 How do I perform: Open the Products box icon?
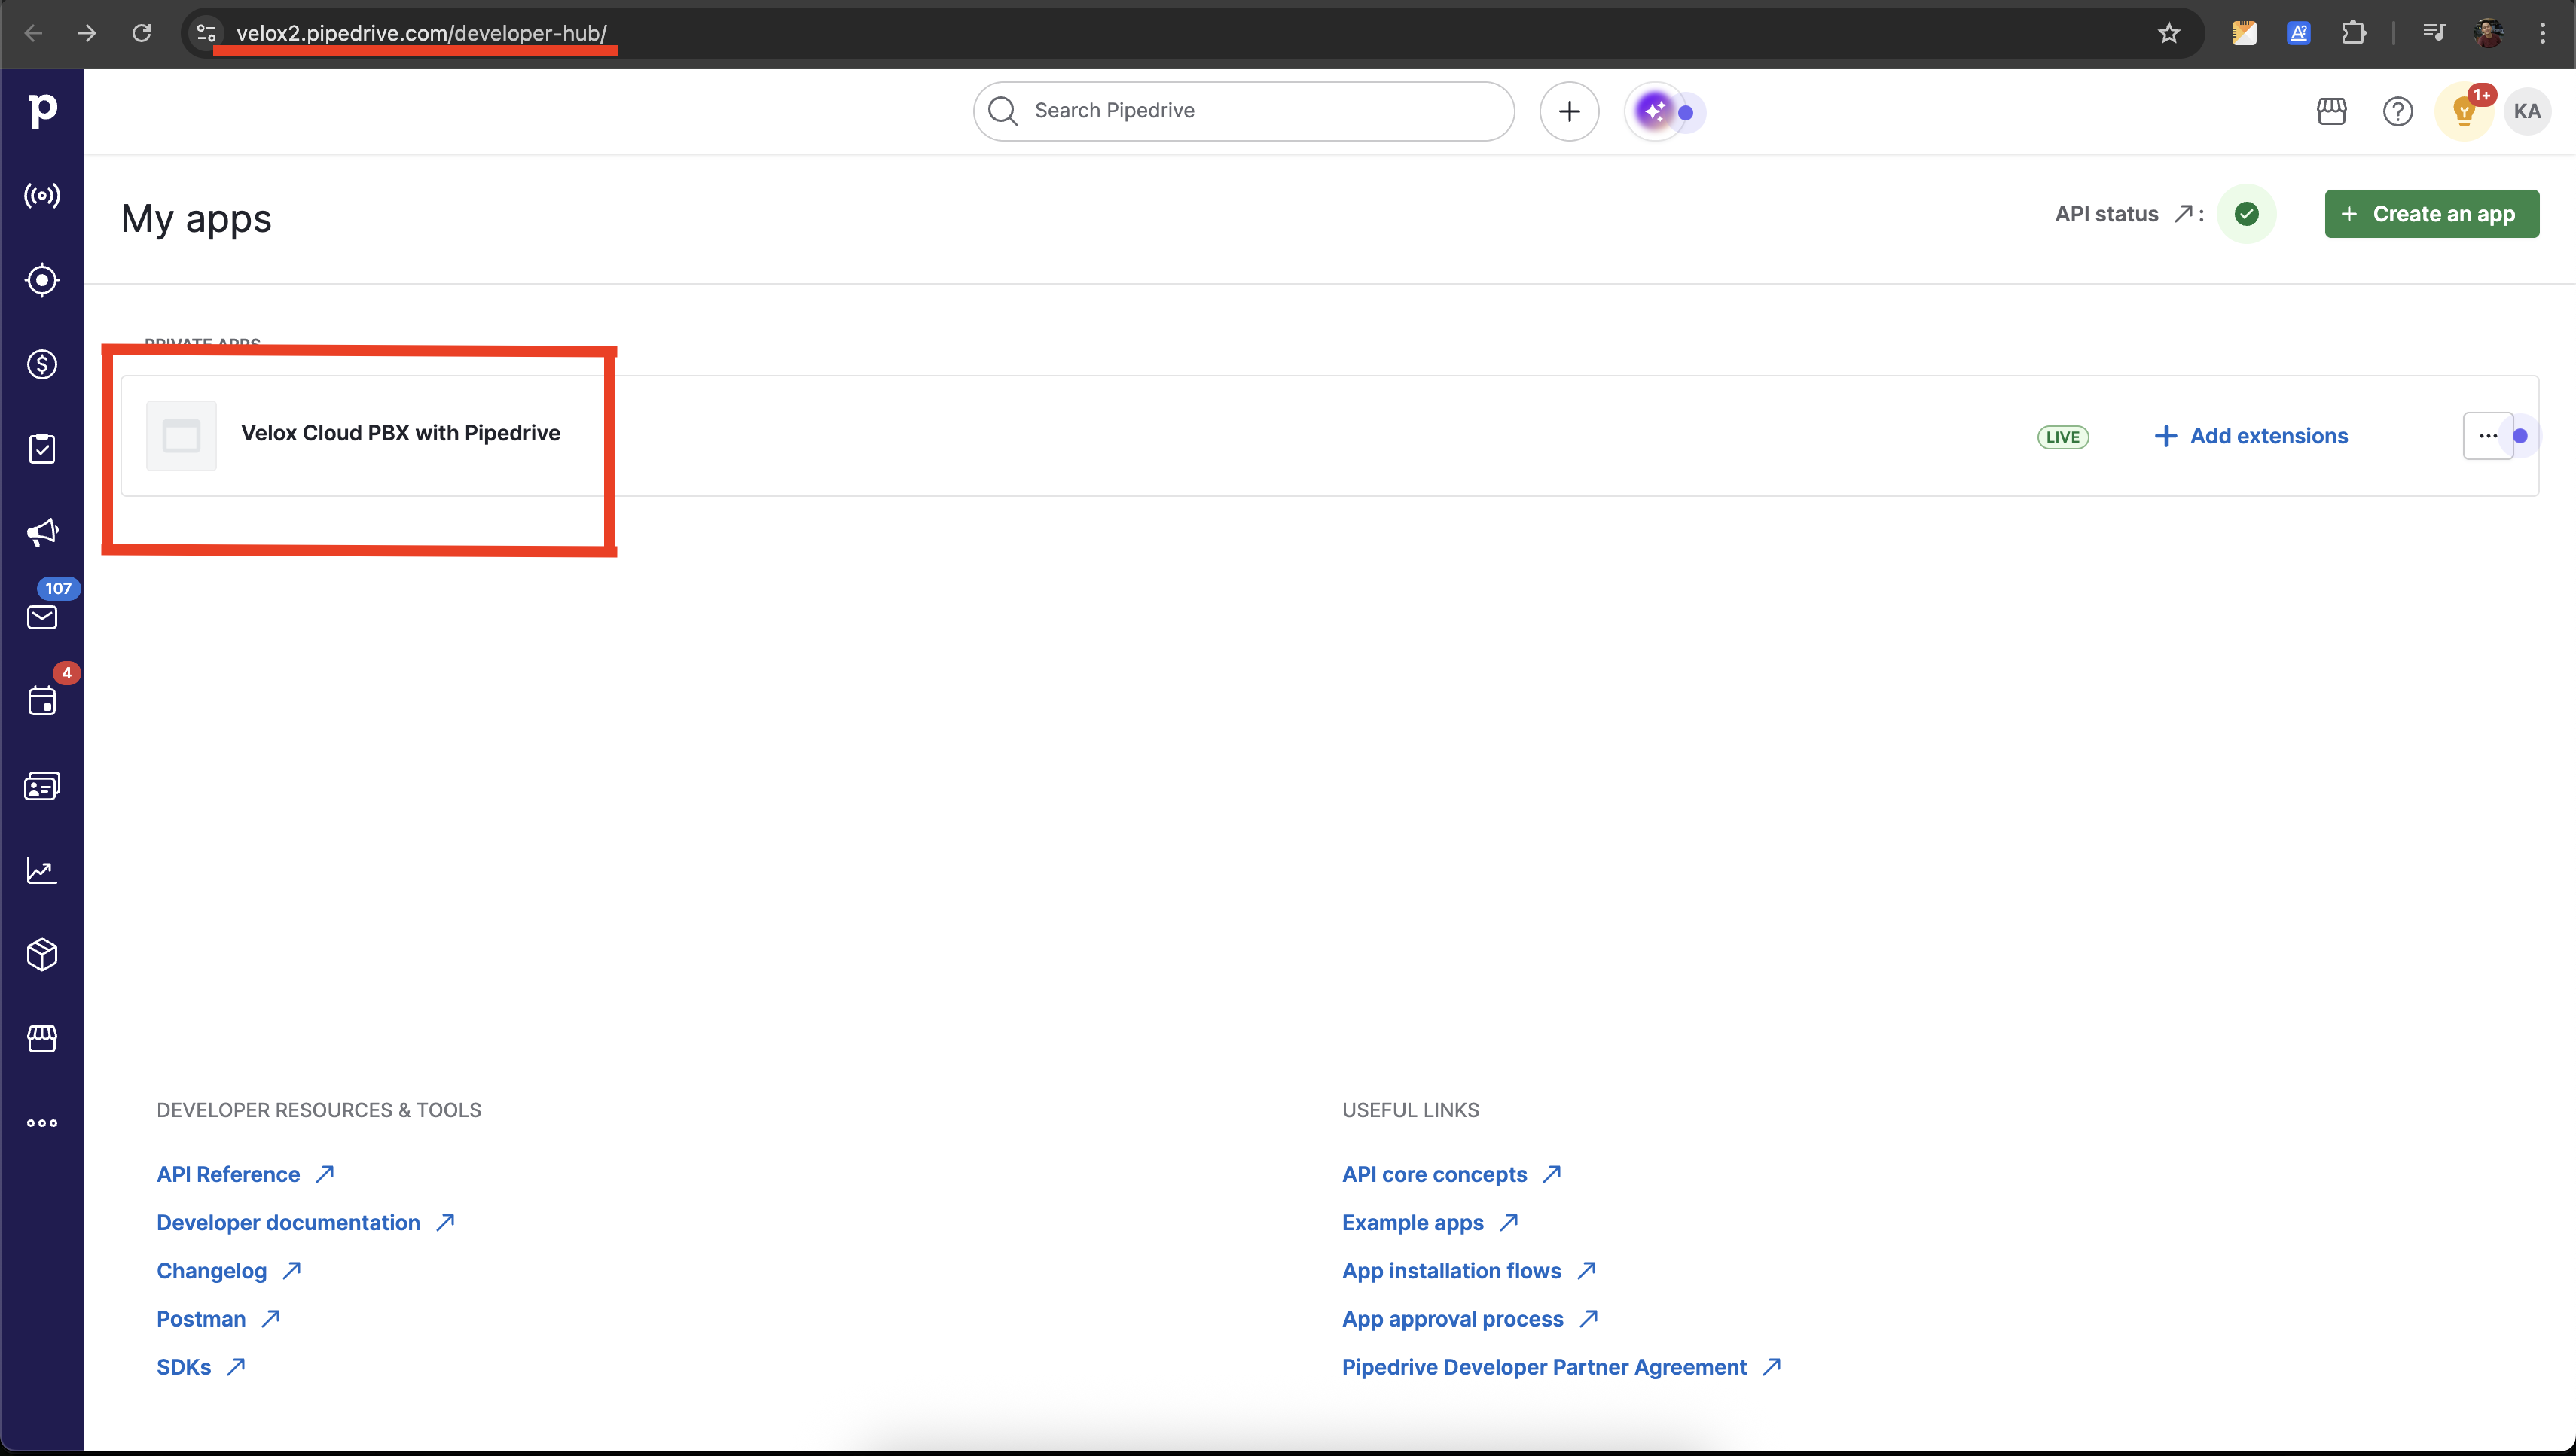tap(42, 954)
